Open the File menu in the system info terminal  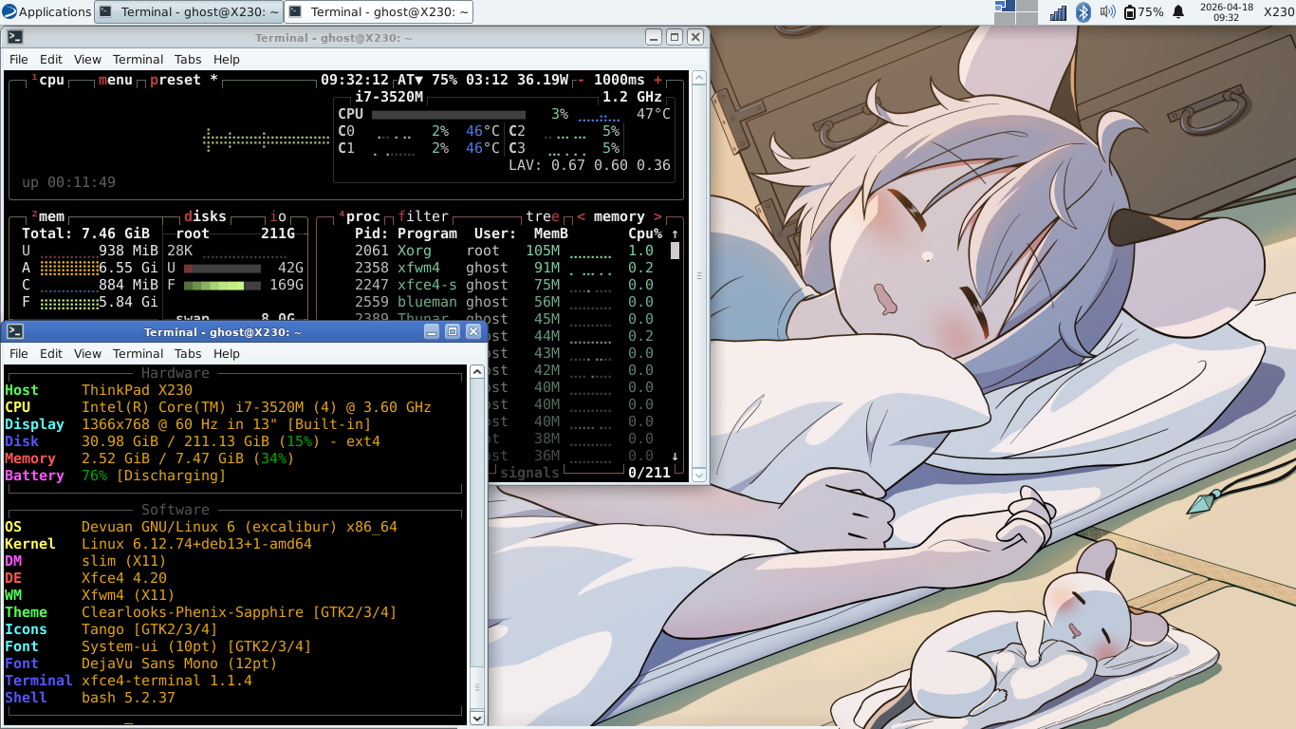19,353
